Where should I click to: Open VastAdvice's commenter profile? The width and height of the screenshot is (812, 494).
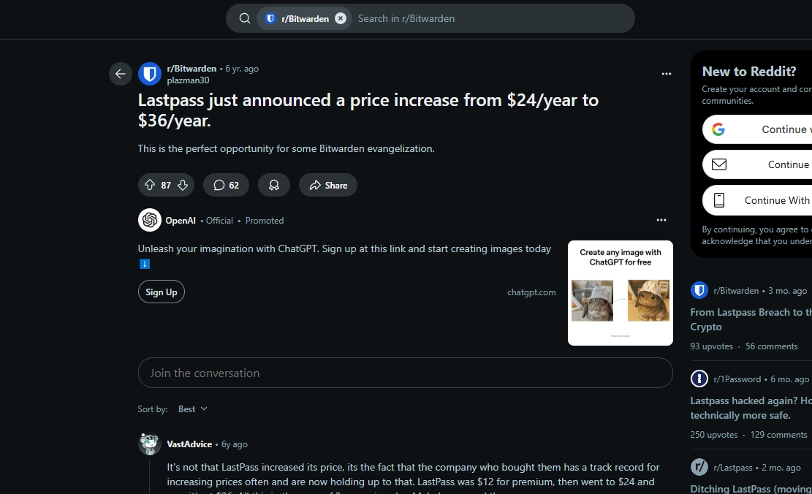pyautogui.click(x=189, y=444)
